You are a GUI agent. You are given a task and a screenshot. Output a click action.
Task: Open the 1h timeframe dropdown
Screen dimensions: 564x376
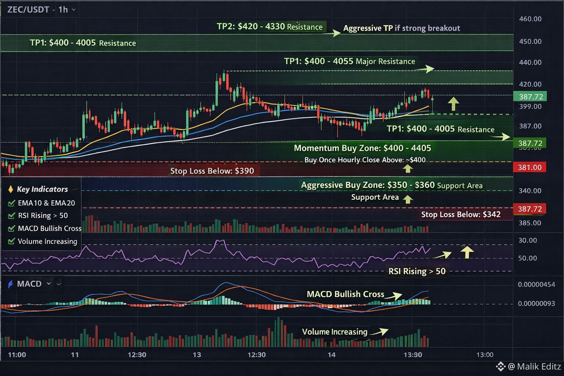point(67,10)
